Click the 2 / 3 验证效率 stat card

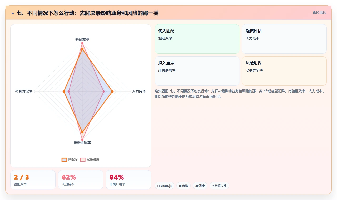tap(33, 180)
